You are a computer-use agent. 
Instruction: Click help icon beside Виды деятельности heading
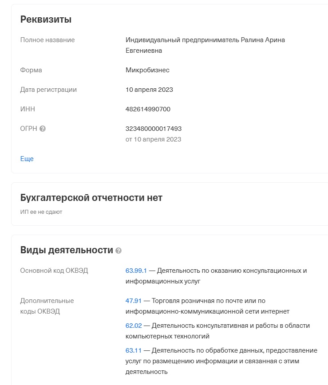pos(119,251)
